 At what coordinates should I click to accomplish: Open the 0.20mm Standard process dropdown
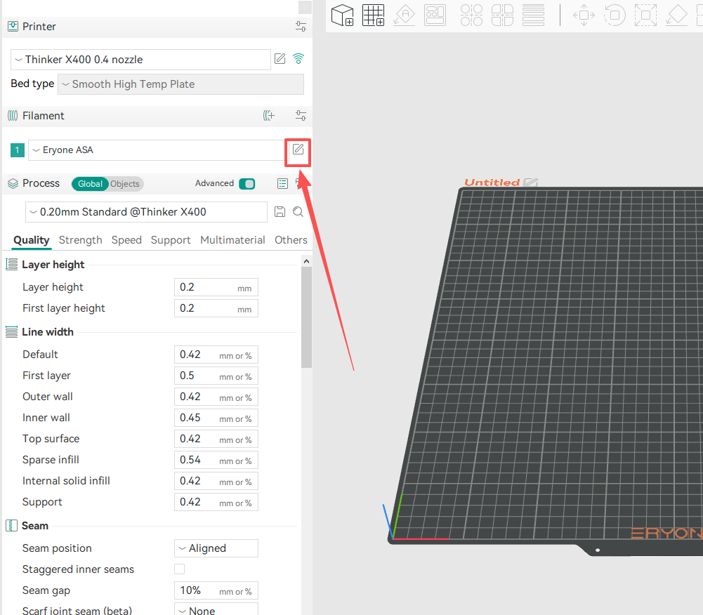146,212
